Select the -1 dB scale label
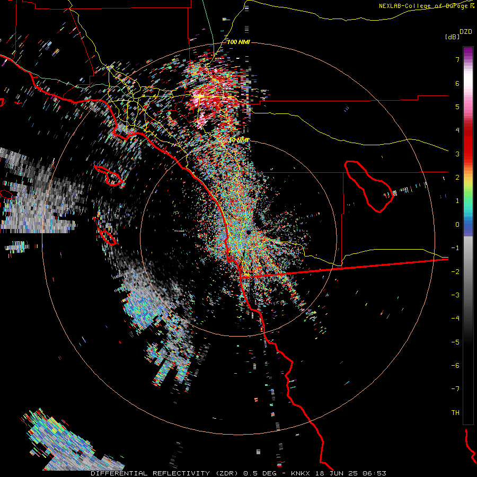The image size is (477, 477). tap(455, 248)
